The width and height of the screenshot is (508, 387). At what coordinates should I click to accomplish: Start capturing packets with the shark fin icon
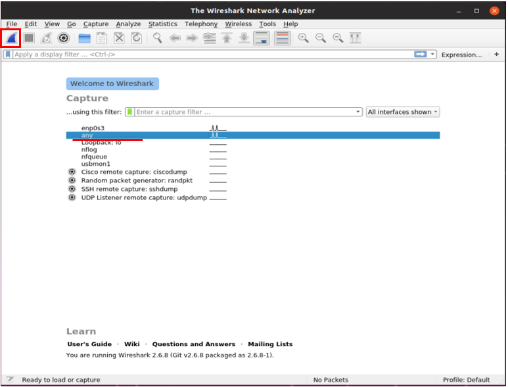[11, 38]
